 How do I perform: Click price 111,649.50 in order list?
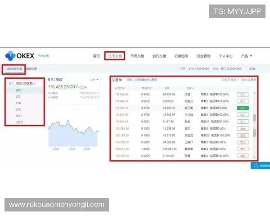point(122,101)
